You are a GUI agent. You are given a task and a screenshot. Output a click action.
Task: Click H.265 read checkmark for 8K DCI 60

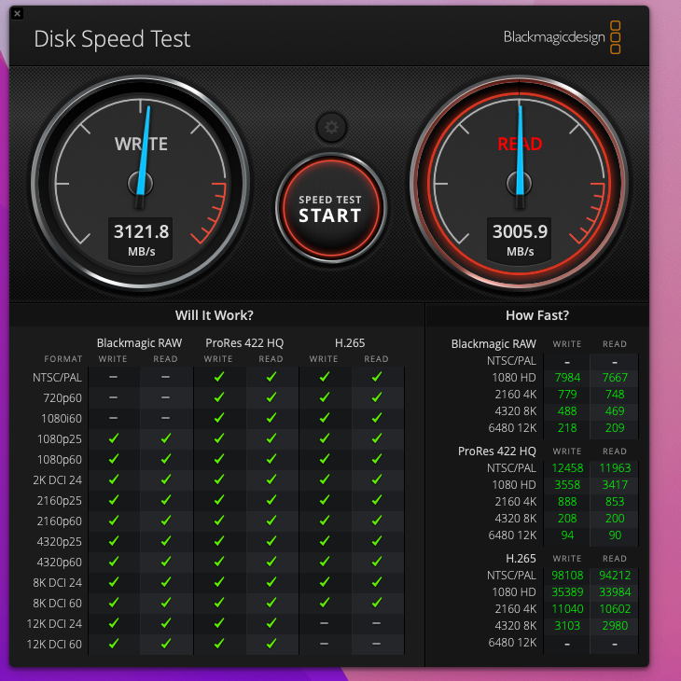[377, 603]
